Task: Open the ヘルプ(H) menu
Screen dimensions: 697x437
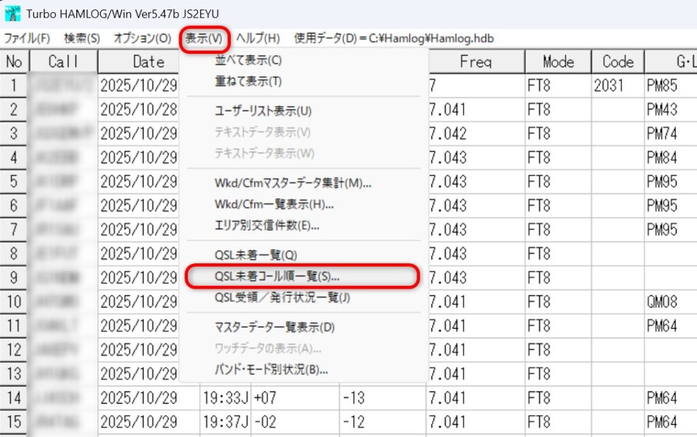Action: pyautogui.click(x=258, y=38)
